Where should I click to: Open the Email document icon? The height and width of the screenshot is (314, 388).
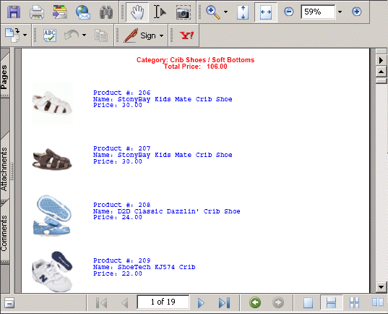click(x=83, y=12)
